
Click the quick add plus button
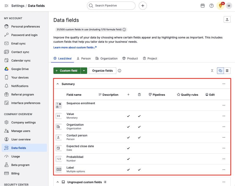click(143, 6)
